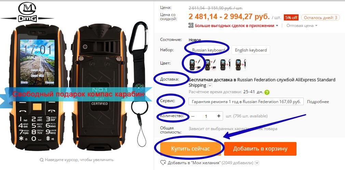Click magnifier icon under the product image
This screenshot has width=345, height=170.
[x=42, y=160]
